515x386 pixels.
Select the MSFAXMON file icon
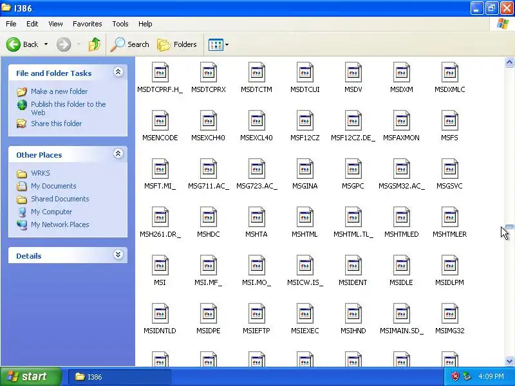401,120
